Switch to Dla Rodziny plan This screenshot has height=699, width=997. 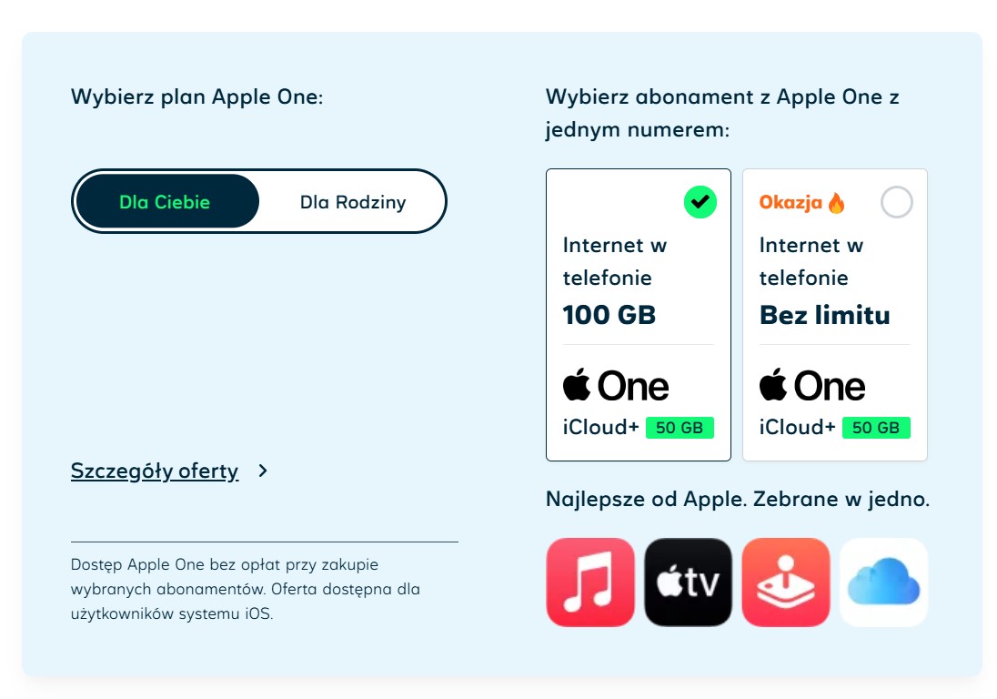(353, 202)
